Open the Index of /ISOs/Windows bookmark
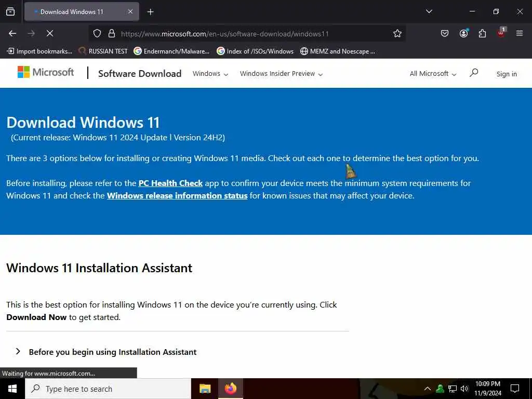Image resolution: width=532 pixels, height=399 pixels. [255, 51]
